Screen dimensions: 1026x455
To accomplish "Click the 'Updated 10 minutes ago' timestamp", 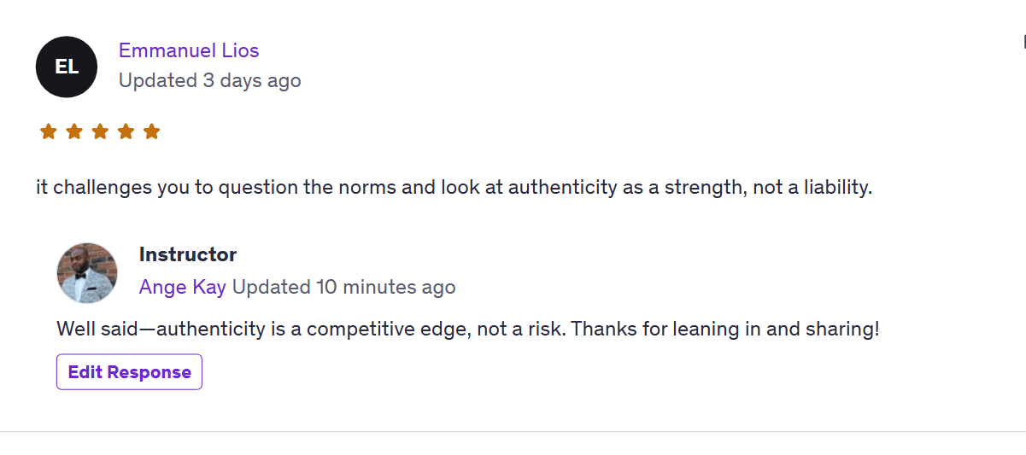I will (343, 287).
